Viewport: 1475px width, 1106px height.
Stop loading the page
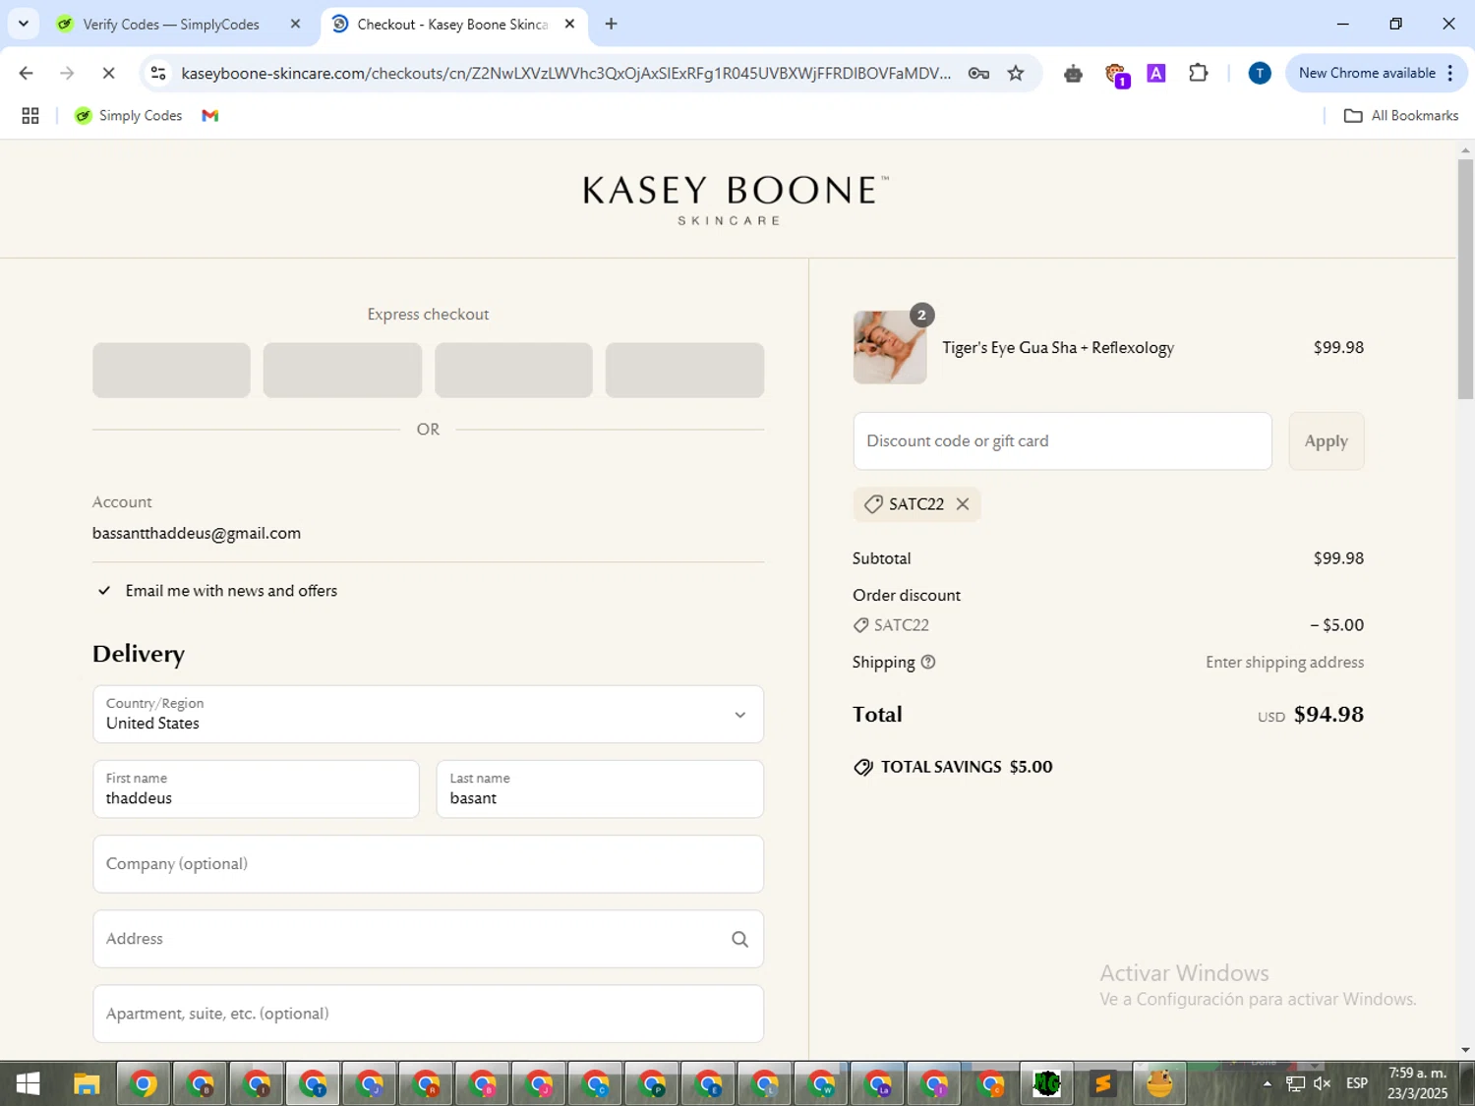108,73
